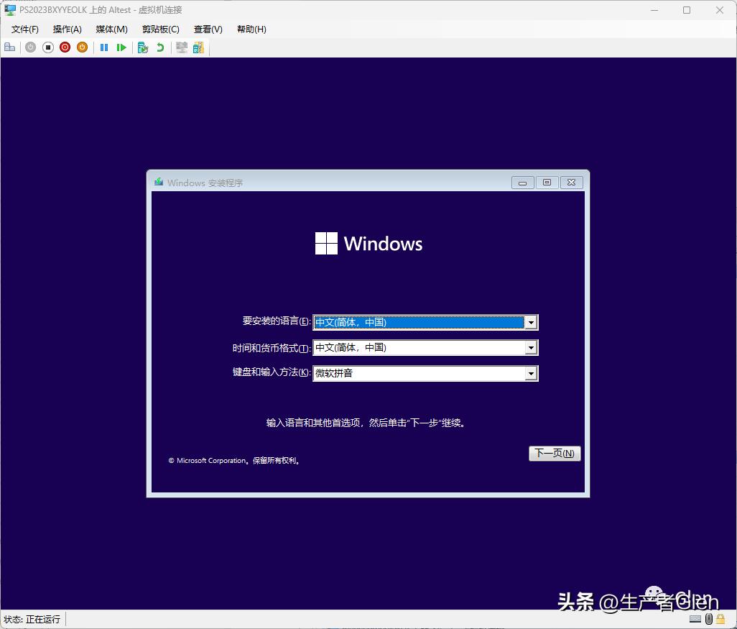Open the 操作(A) menu
This screenshot has width=737, height=629.
click(68, 29)
